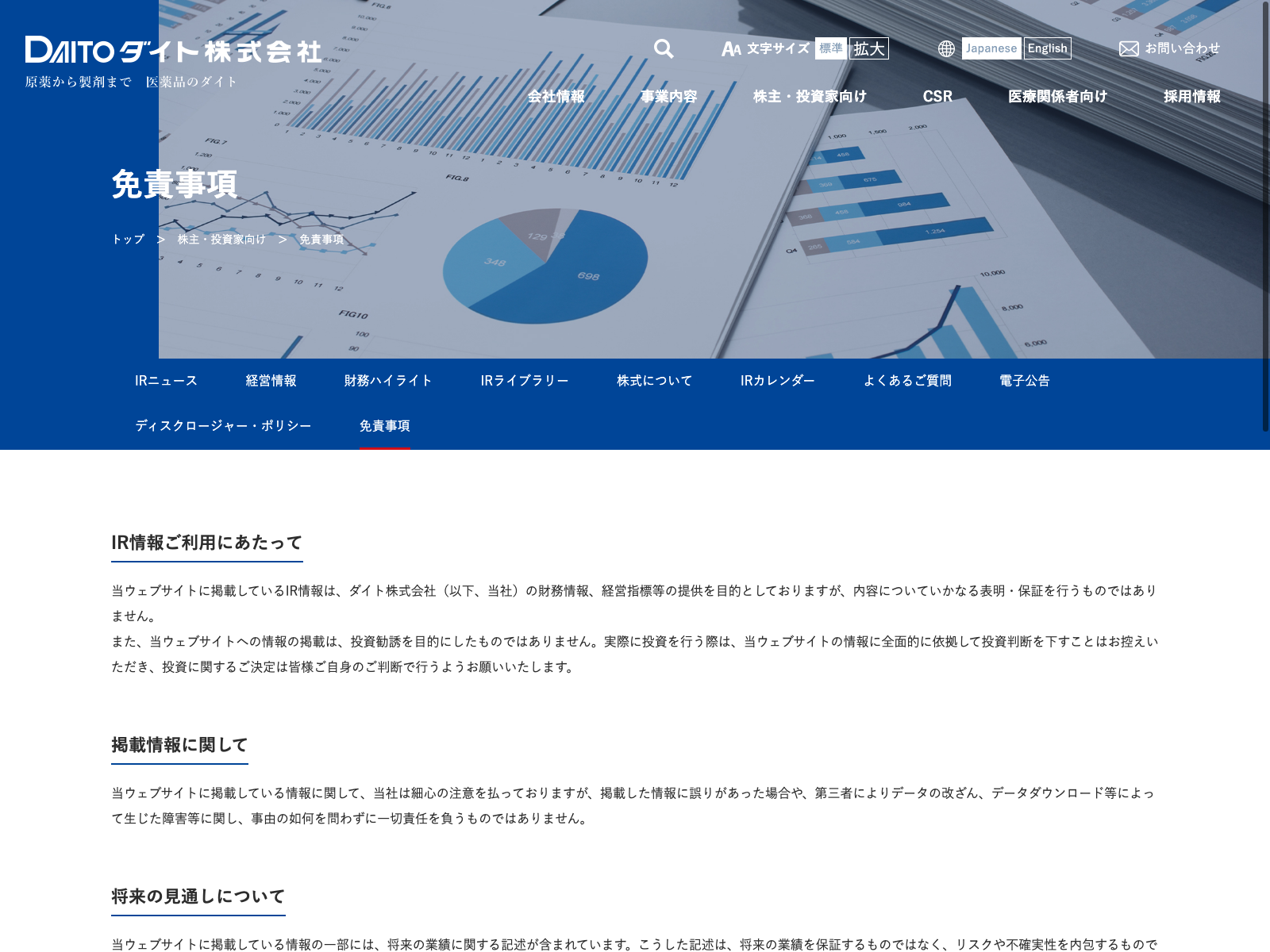This screenshot has width=1270, height=952.
Task: Switch language to English
Action: point(1047,48)
